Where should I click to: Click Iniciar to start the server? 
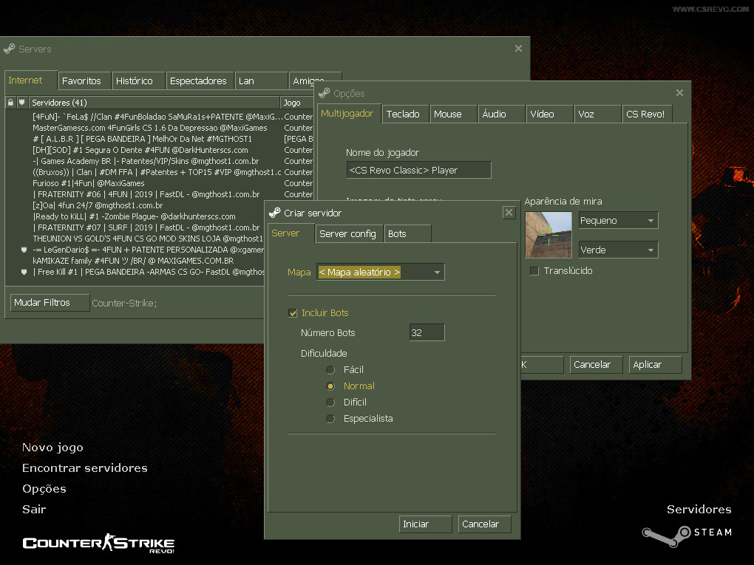pyautogui.click(x=424, y=524)
